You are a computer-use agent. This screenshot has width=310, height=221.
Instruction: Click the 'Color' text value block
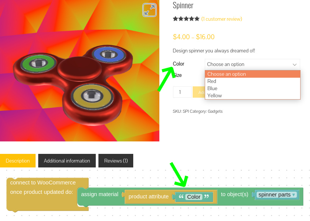[194, 197]
